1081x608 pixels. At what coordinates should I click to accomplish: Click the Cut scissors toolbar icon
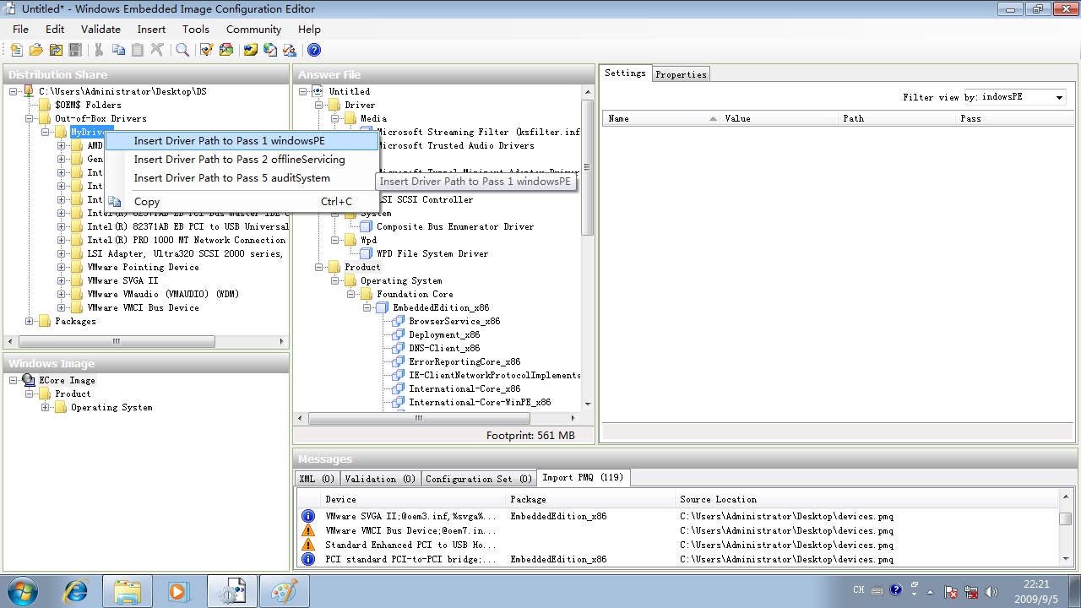tap(99, 50)
